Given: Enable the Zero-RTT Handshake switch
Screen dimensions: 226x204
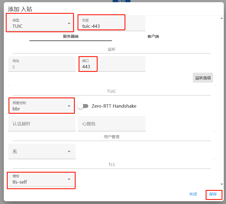Looking at the screenshot, I should (83, 106).
